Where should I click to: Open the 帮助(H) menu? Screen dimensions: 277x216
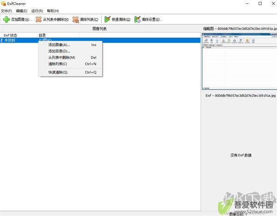[53, 11]
